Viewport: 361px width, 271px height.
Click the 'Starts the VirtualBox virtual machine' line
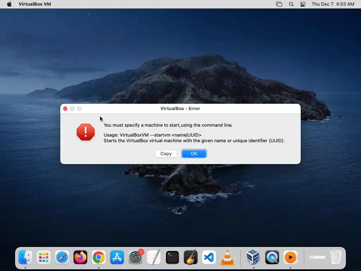[194, 140]
